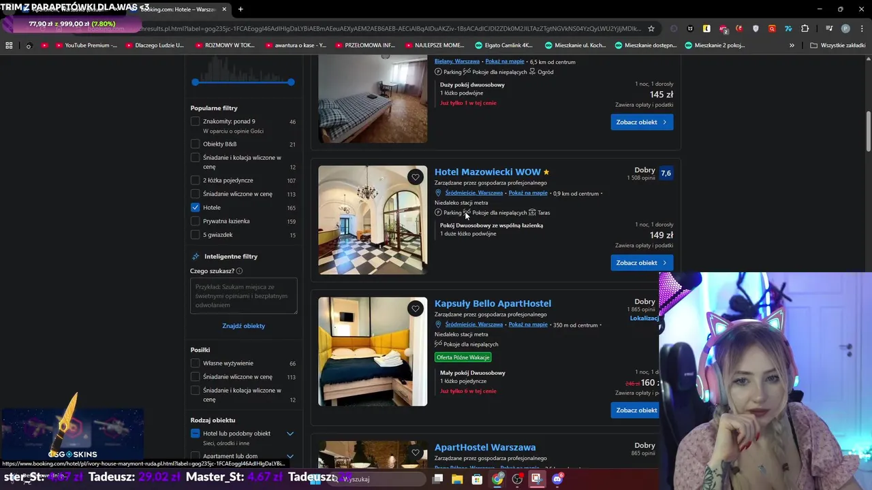Open the media control playlist icon

point(829,29)
